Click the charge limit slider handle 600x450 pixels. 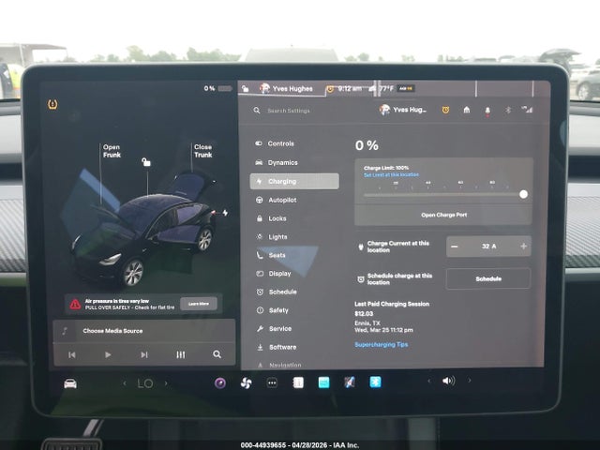[x=523, y=194]
